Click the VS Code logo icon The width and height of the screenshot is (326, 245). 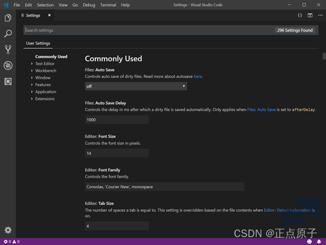click(6, 5)
